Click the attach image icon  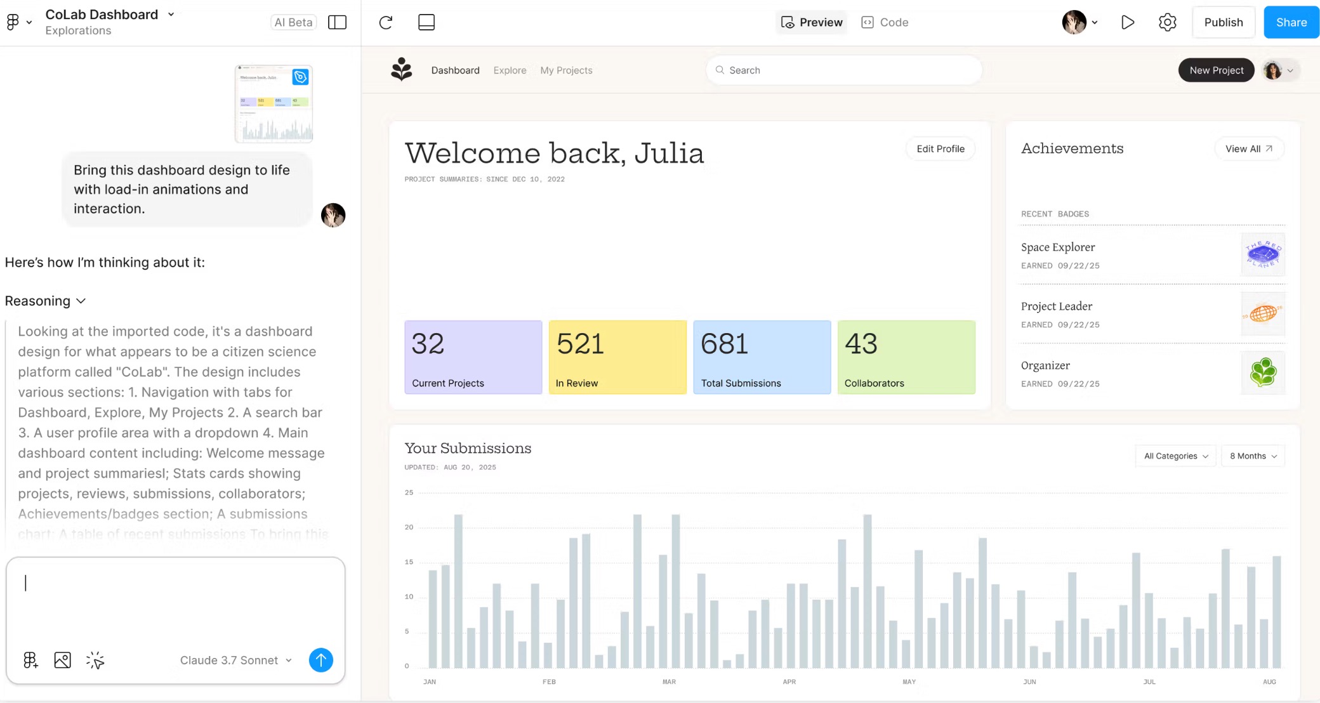(62, 660)
